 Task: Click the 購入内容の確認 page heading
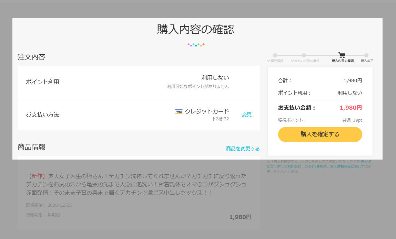coord(195,30)
